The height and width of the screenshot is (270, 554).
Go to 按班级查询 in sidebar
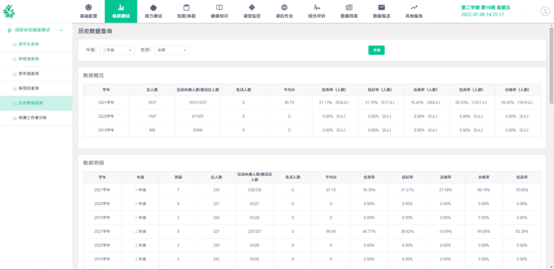point(36,59)
